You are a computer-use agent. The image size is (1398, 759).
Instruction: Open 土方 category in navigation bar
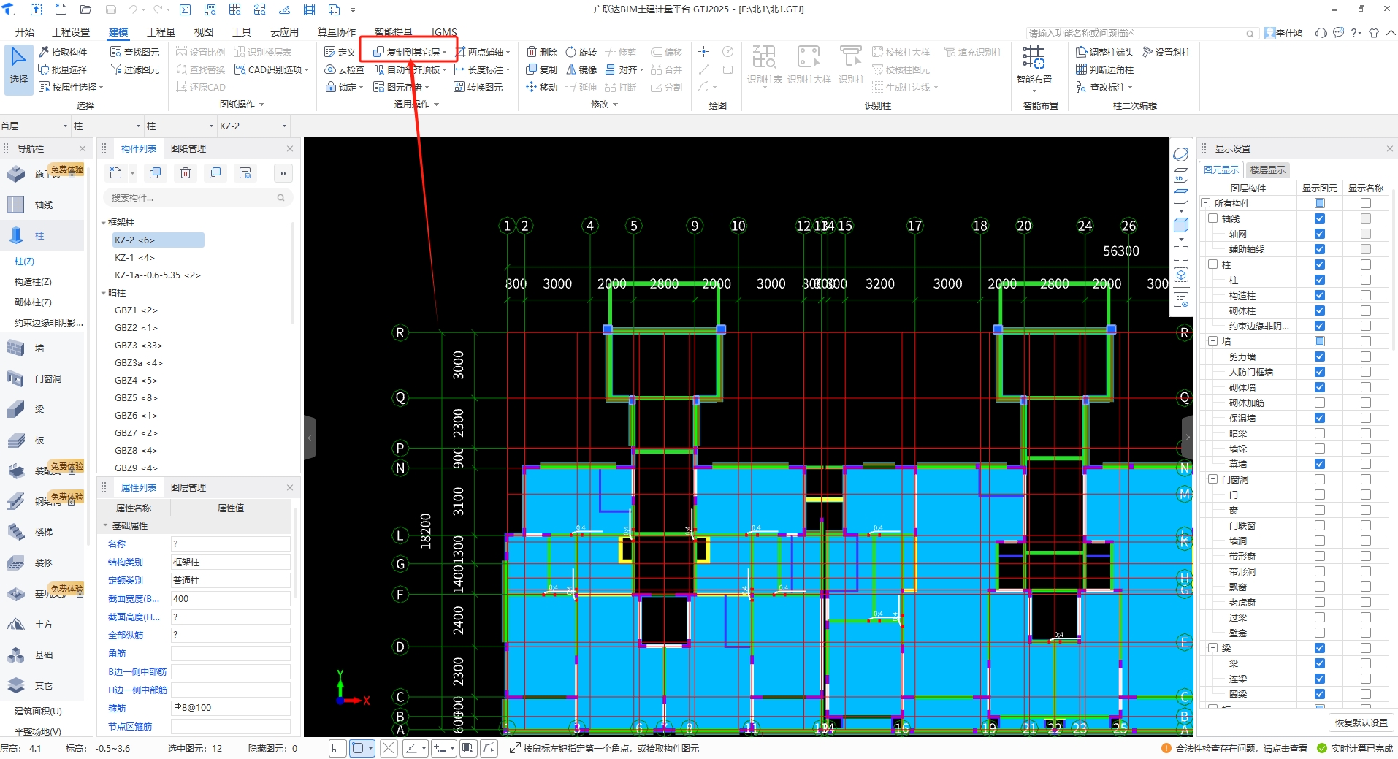[42, 625]
